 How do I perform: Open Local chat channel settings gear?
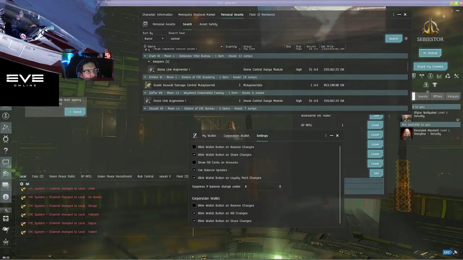tap(22, 184)
